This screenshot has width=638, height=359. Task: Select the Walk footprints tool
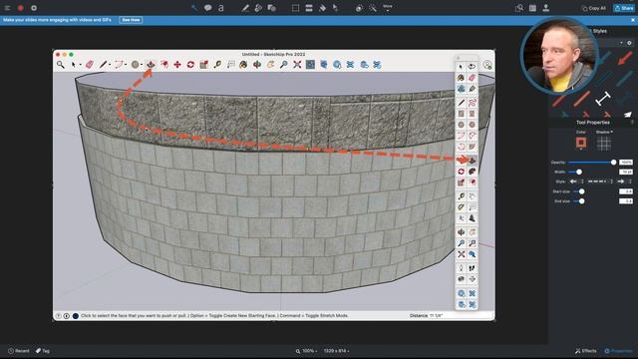coord(472,268)
